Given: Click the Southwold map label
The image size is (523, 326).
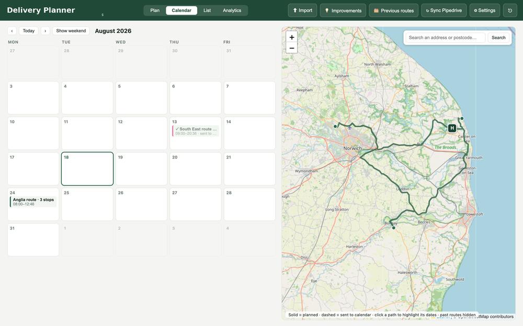Looking at the screenshot, I should click(454, 280).
